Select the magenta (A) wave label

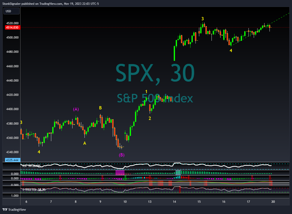(x=76, y=109)
